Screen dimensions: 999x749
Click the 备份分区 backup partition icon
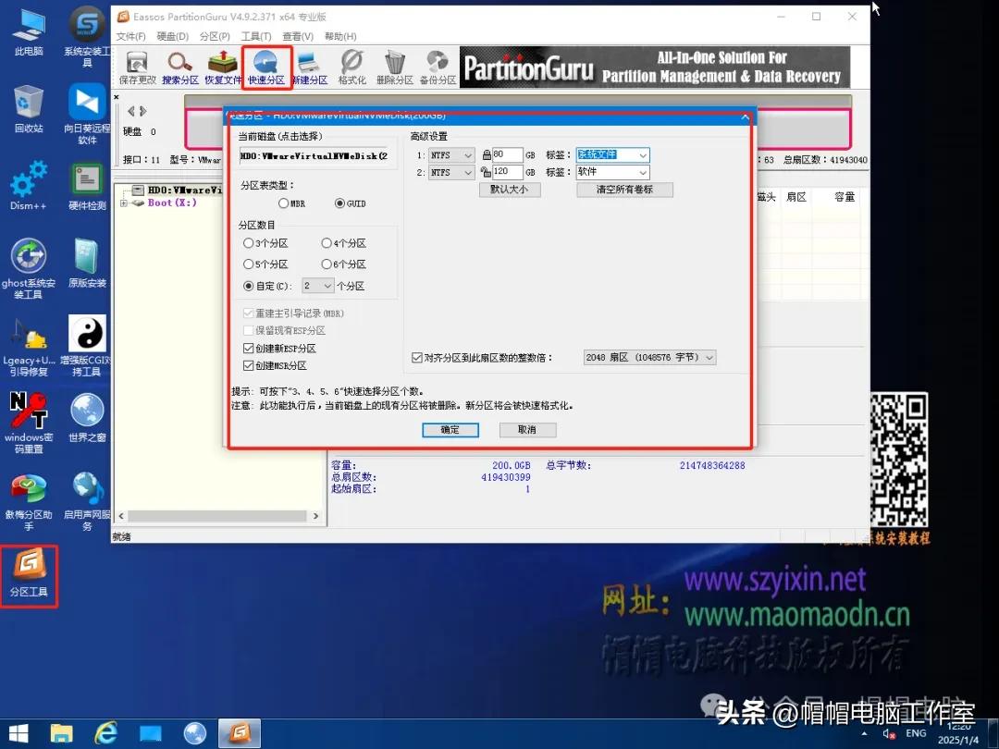[437, 68]
